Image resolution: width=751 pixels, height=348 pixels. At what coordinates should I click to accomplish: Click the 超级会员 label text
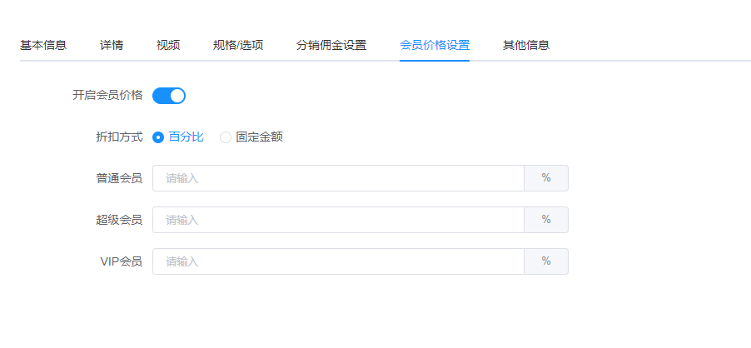click(119, 220)
